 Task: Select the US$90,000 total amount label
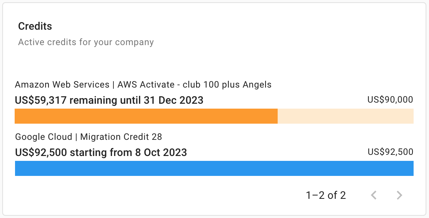pyautogui.click(x=390, y=100)
